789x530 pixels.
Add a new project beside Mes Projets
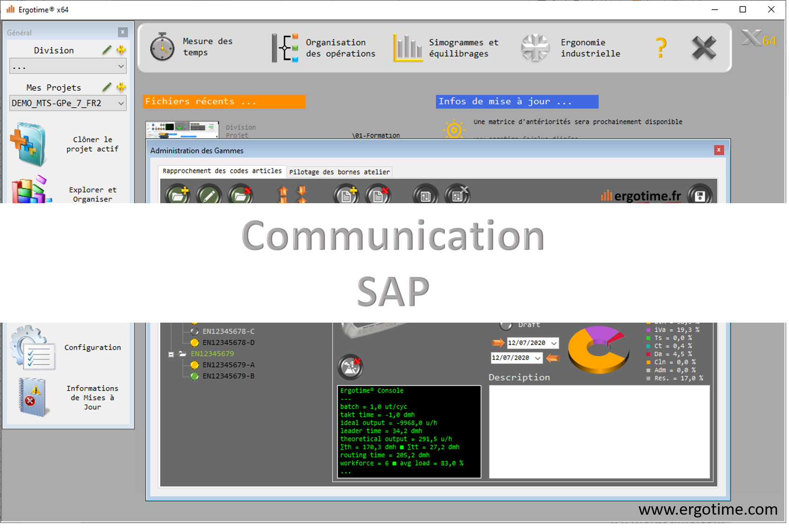coord(121,87)
